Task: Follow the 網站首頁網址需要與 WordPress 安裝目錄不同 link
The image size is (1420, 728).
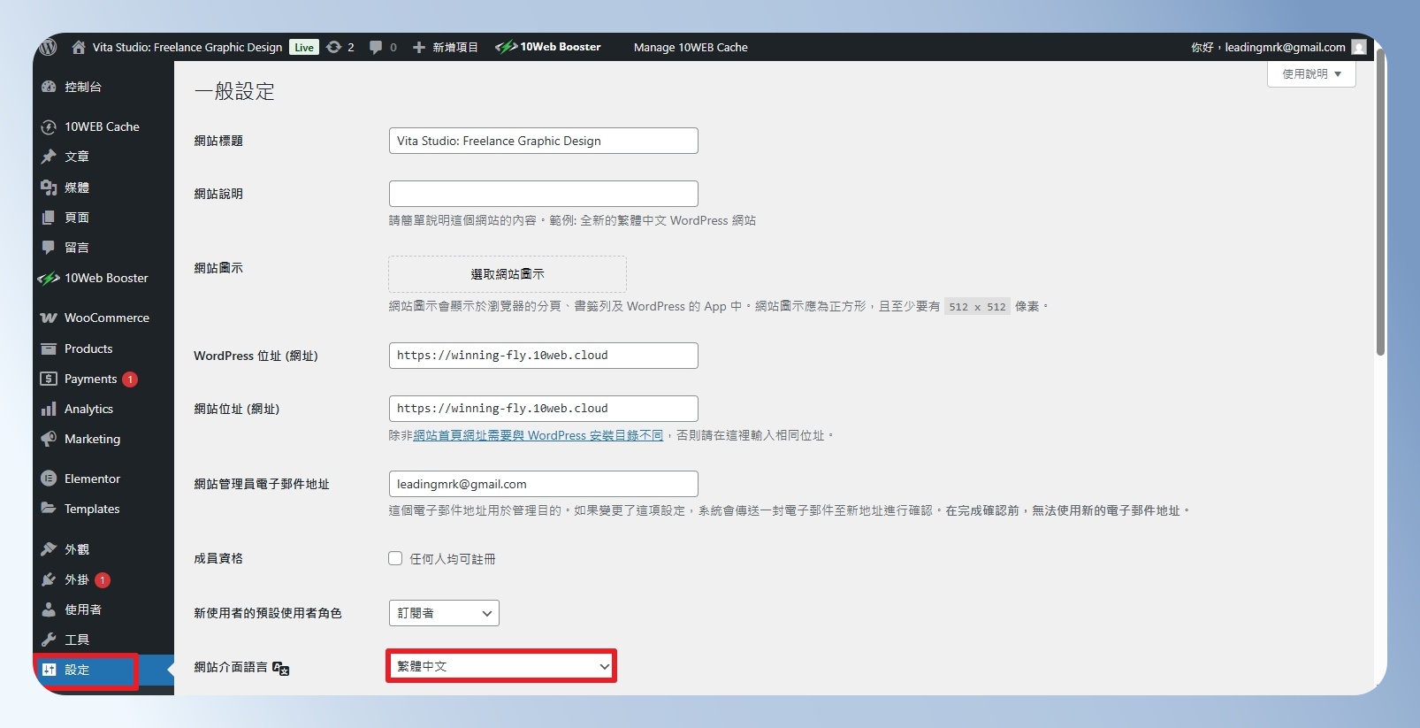Action: (538, 435)
